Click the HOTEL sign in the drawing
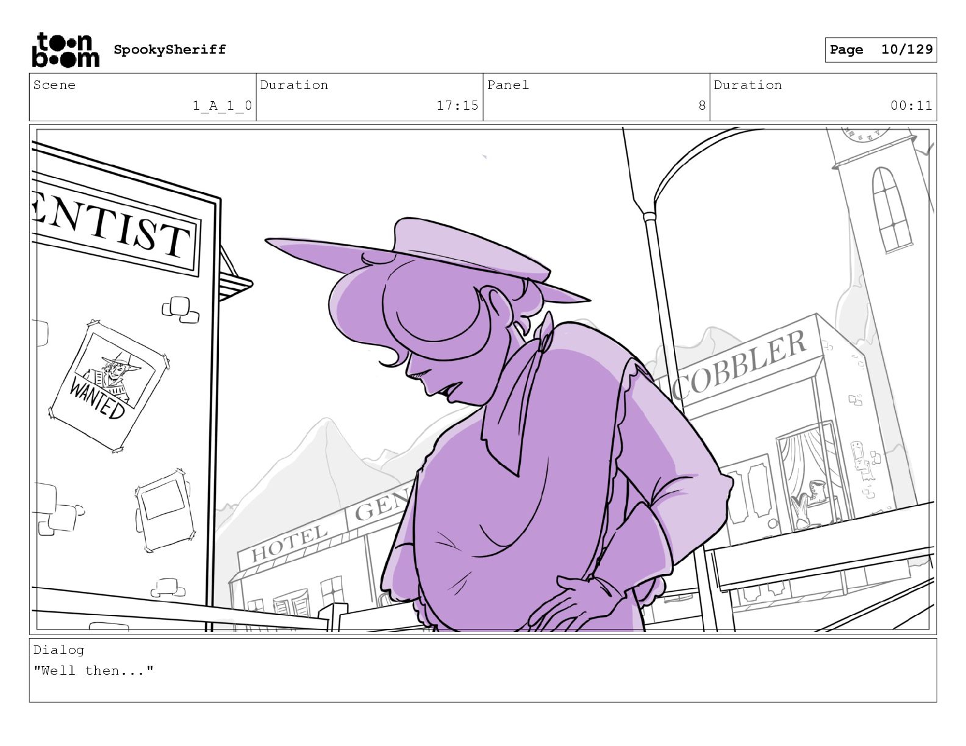This screenshot has height=746, width=966. (x=290, y=544)
